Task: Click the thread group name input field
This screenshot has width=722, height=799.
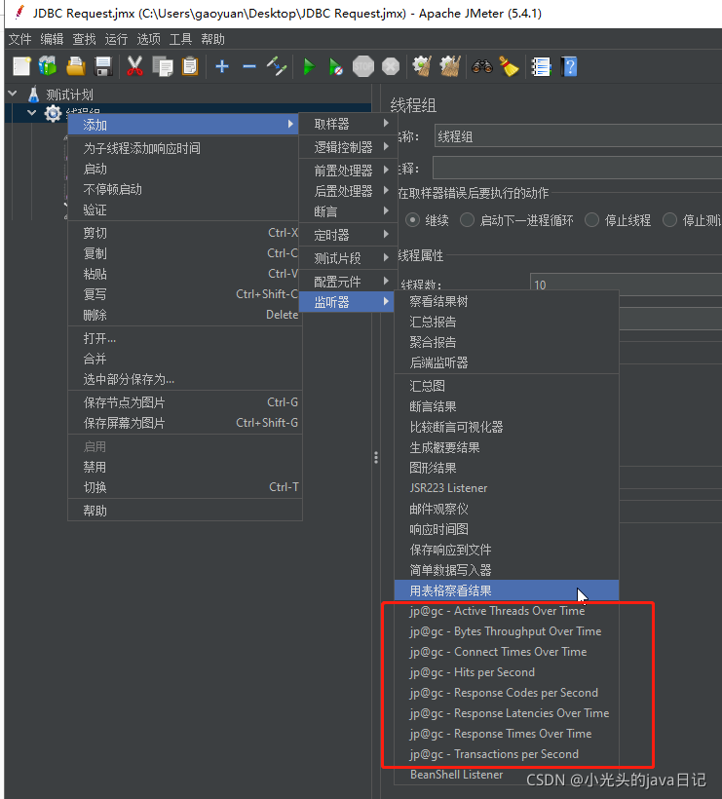Action: tap(578, 136)
